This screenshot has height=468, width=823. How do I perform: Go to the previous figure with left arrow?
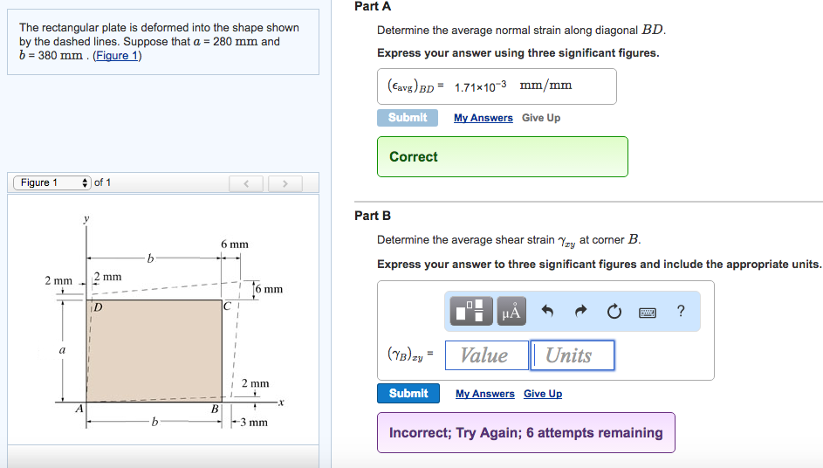[x=247, y=182]
